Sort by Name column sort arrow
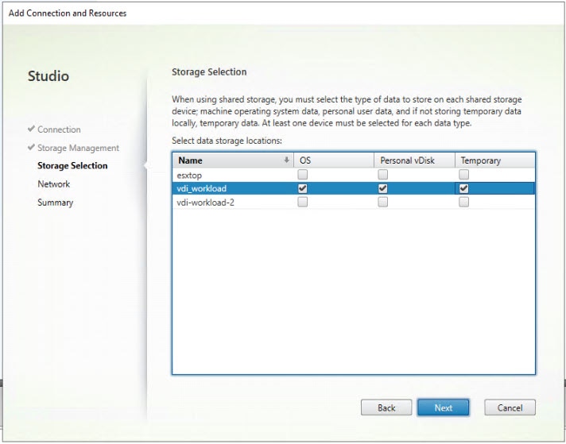This screenshot has width=566, height=444. [x=286, y=160]
